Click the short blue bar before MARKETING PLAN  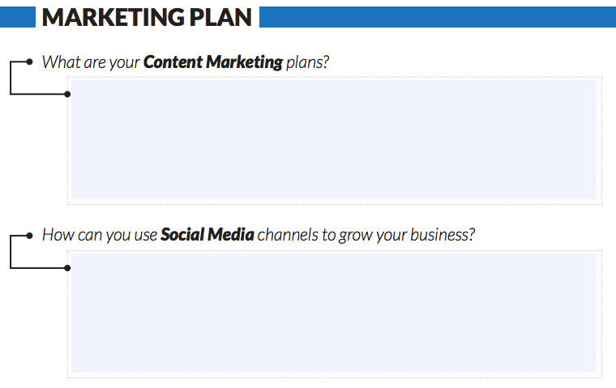coord(18,17)
